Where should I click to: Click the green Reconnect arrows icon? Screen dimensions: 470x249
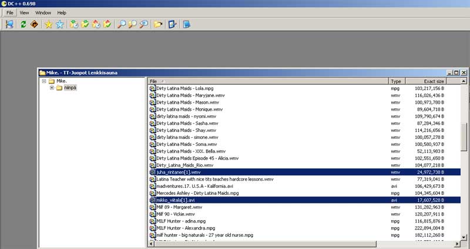click(23, 24)
